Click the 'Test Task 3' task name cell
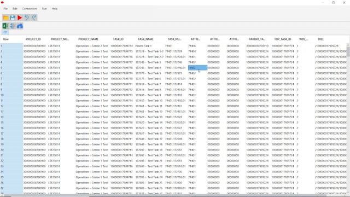This screenshot has width=350, height=197. point(148,62)
